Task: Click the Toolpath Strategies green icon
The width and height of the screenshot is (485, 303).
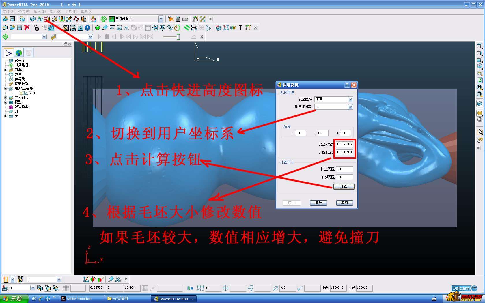Action: 104,19
